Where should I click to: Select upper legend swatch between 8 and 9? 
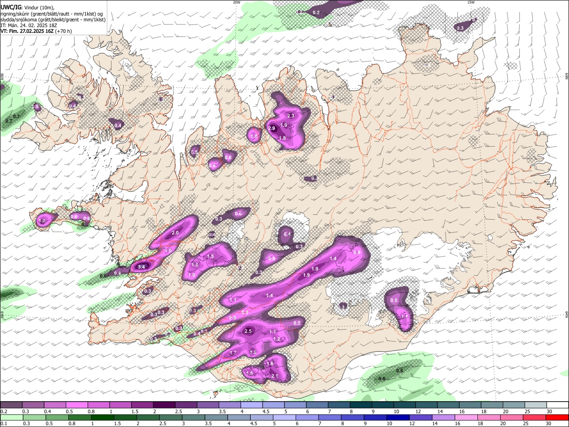[x=361, y=405]
